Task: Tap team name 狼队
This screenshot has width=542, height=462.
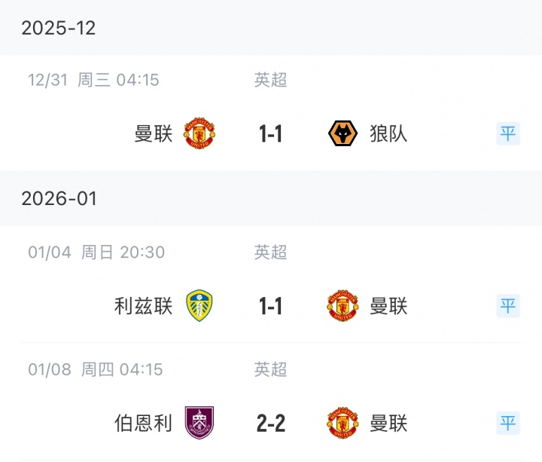Action: (388, 133)
